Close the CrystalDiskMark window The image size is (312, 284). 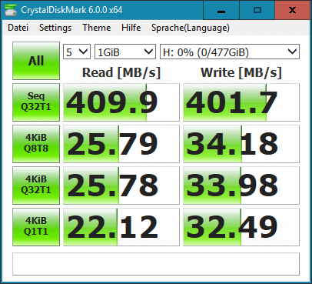point(292,10)
